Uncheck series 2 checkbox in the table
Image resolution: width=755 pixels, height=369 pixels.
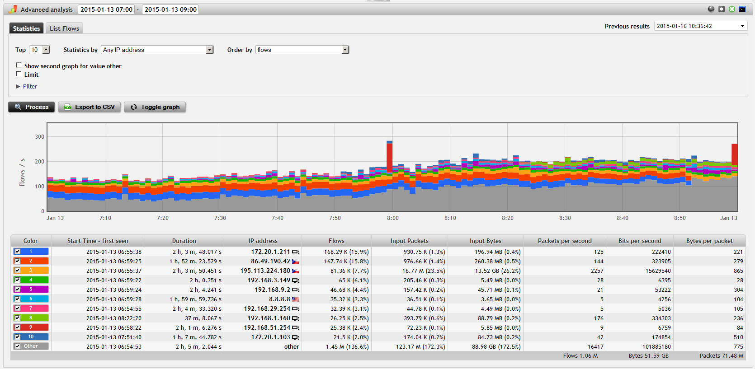point(17,261)
